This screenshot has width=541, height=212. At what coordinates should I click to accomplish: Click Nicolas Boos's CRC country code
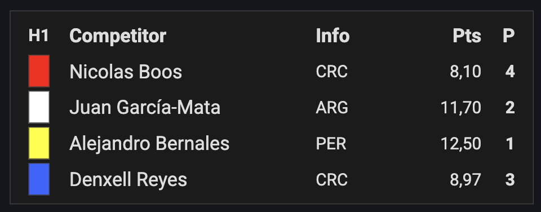[x=331, y=72]
